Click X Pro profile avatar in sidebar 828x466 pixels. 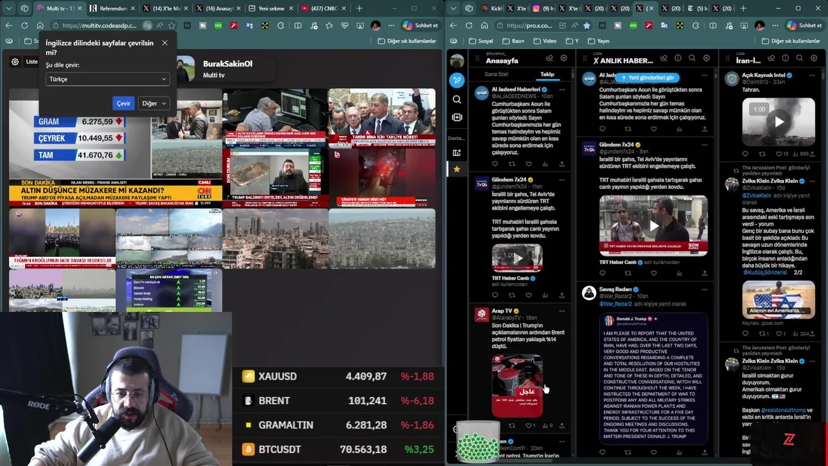(457, 61)
